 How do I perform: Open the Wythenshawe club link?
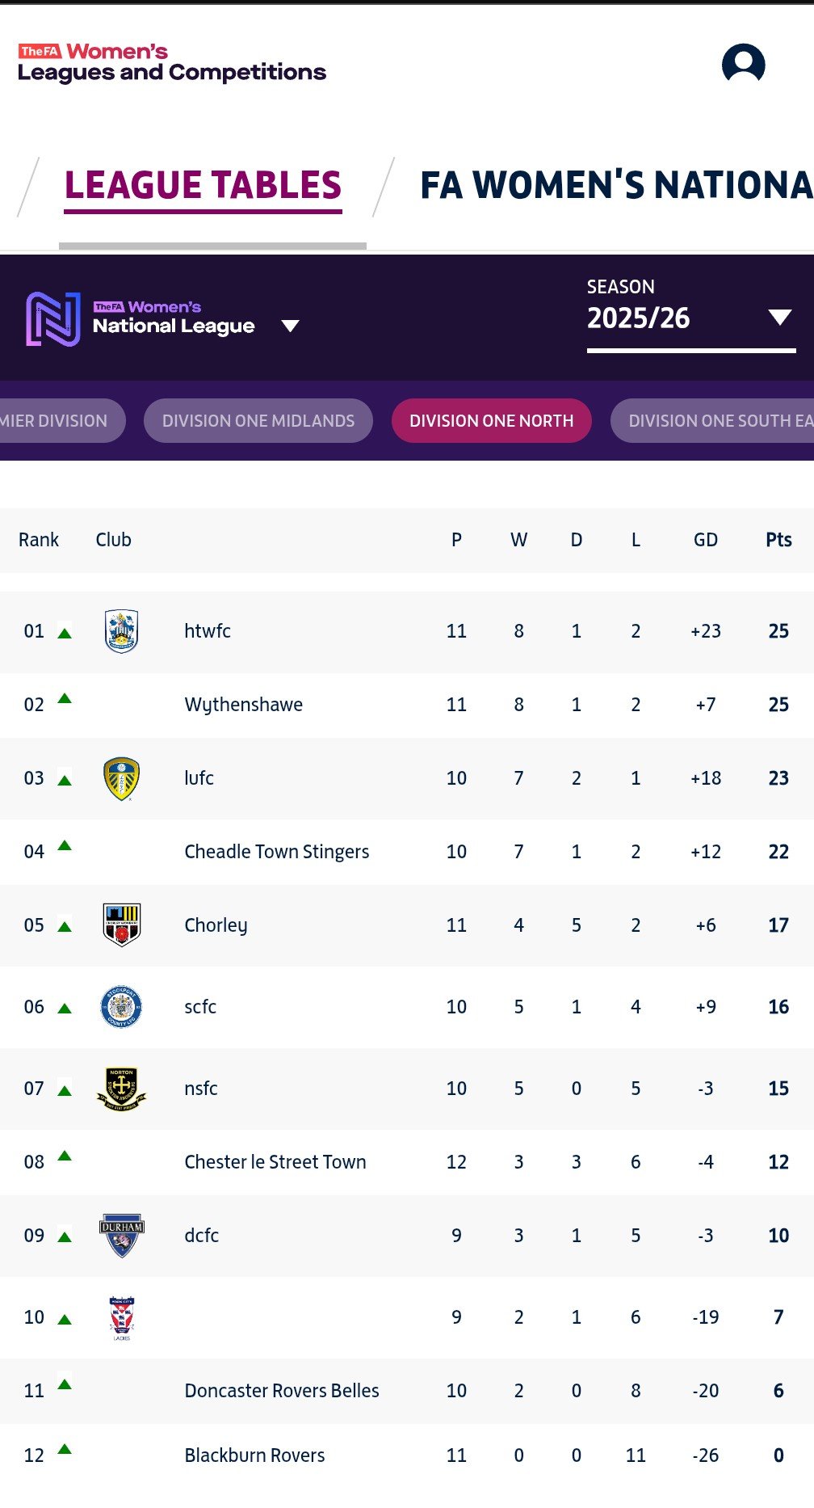[x=244, y=705]
